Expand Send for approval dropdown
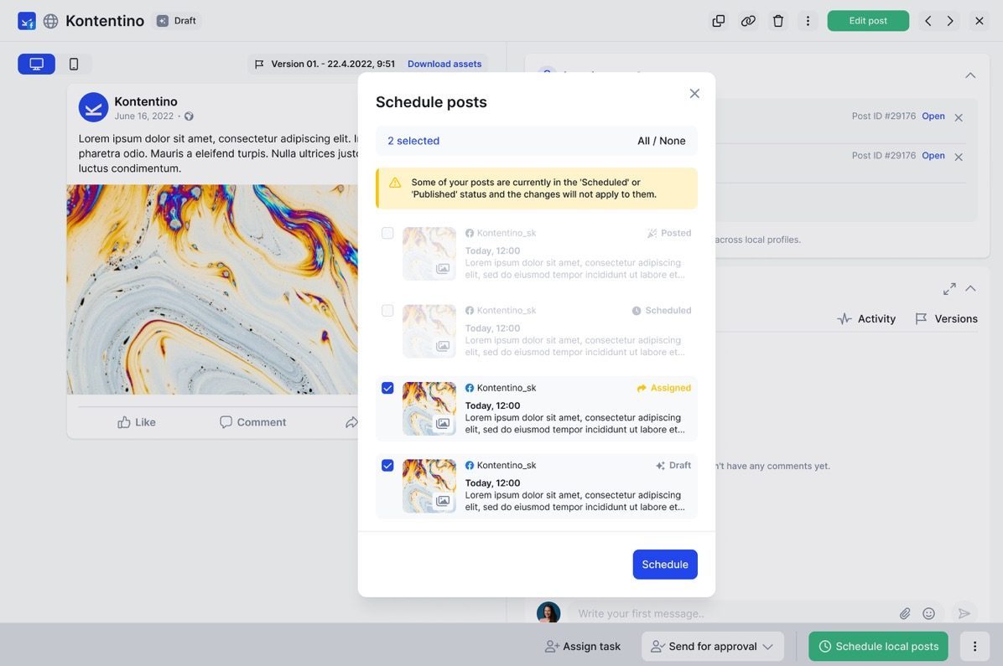The width and height of the screenshot is (1003, 666). point(767,647)
